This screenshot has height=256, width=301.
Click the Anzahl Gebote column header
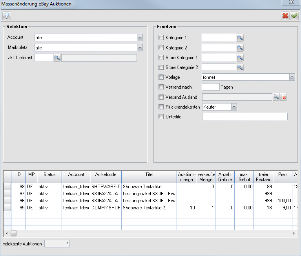pos(225,177)
